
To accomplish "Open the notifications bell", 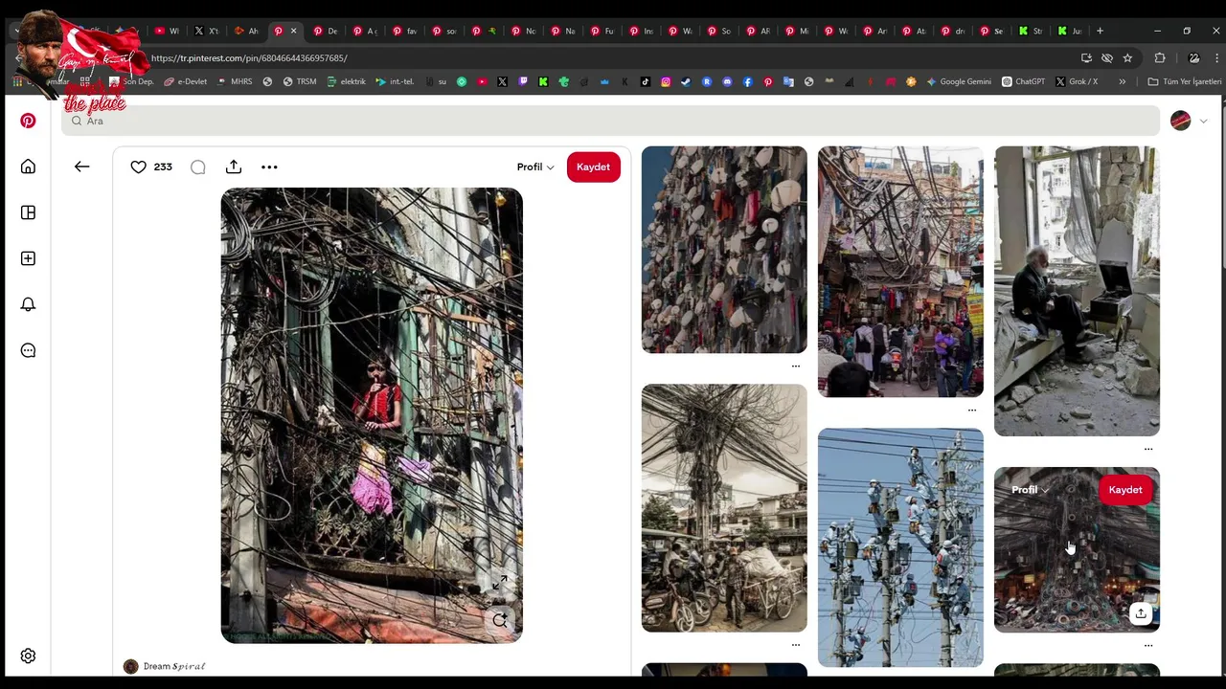I will coord(28,304).
